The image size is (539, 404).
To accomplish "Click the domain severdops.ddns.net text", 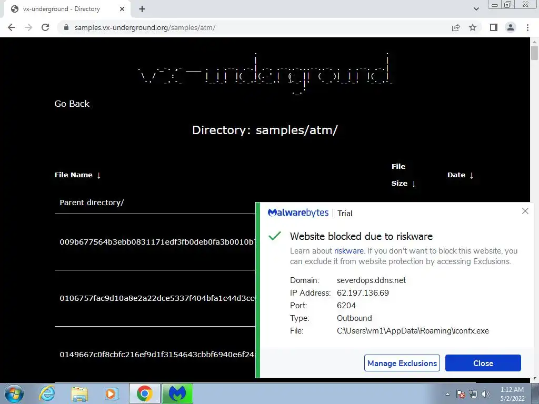I will [371, 280].
